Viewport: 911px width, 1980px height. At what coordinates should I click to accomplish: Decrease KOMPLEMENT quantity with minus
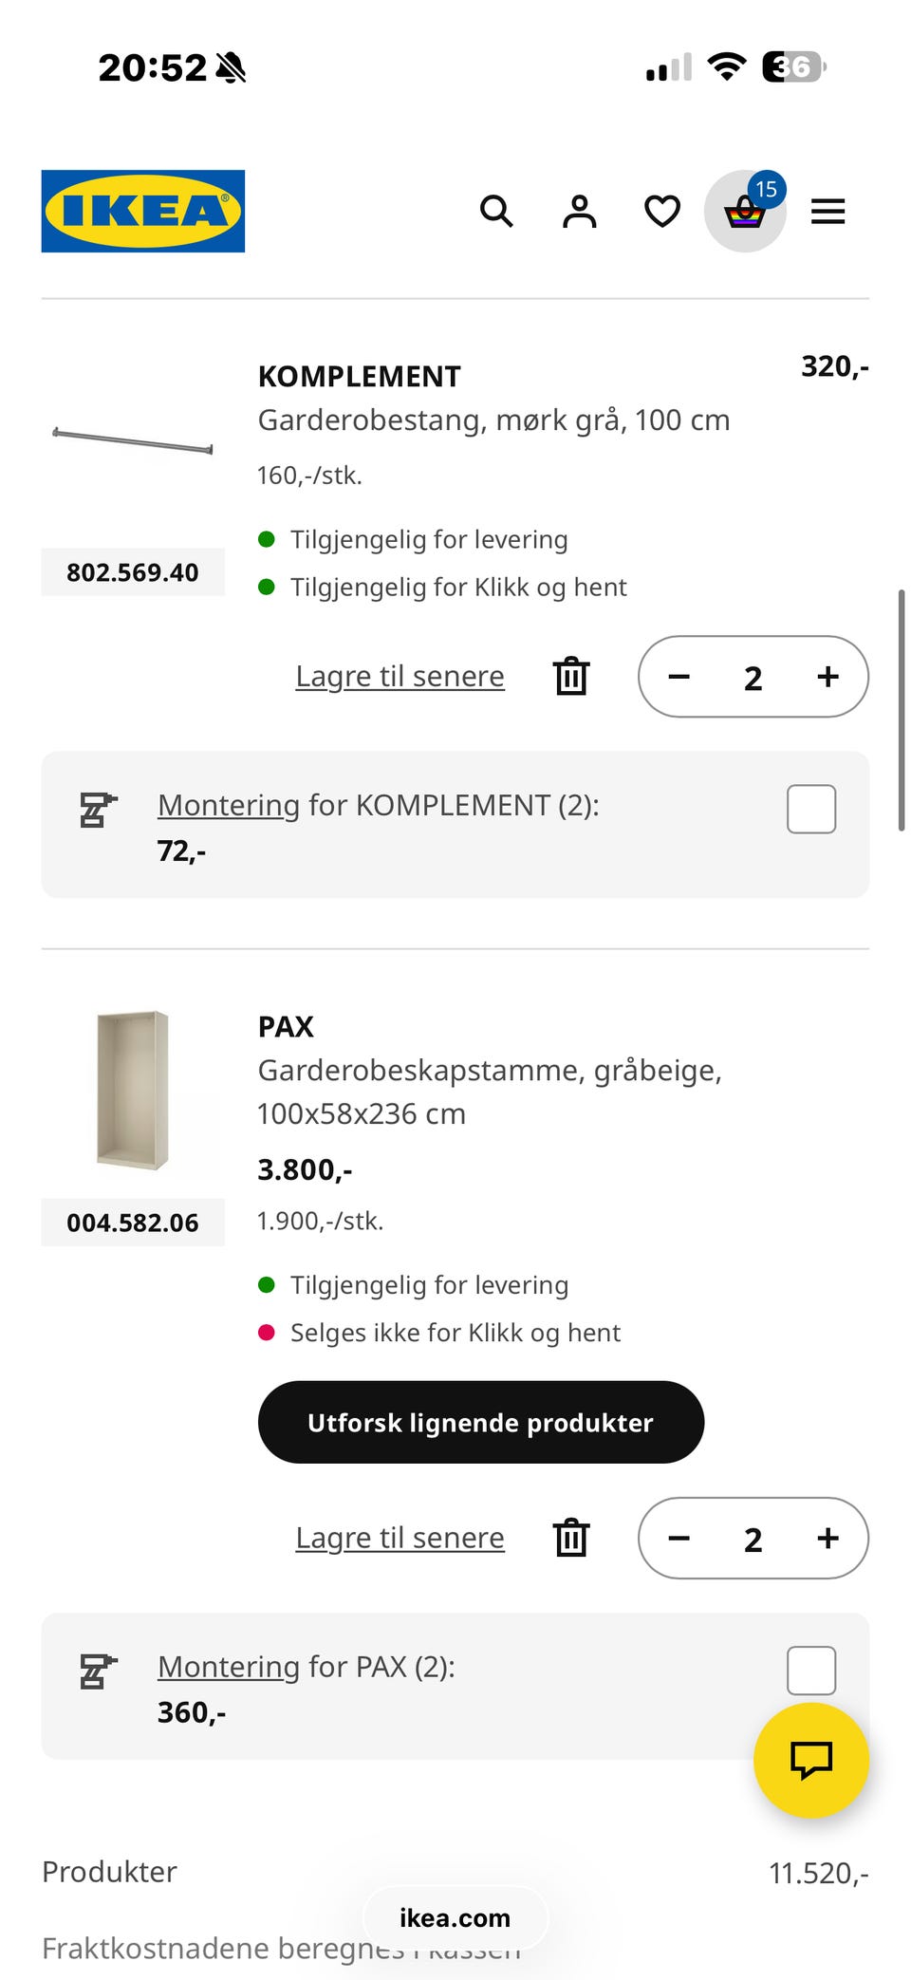[679, 677]
